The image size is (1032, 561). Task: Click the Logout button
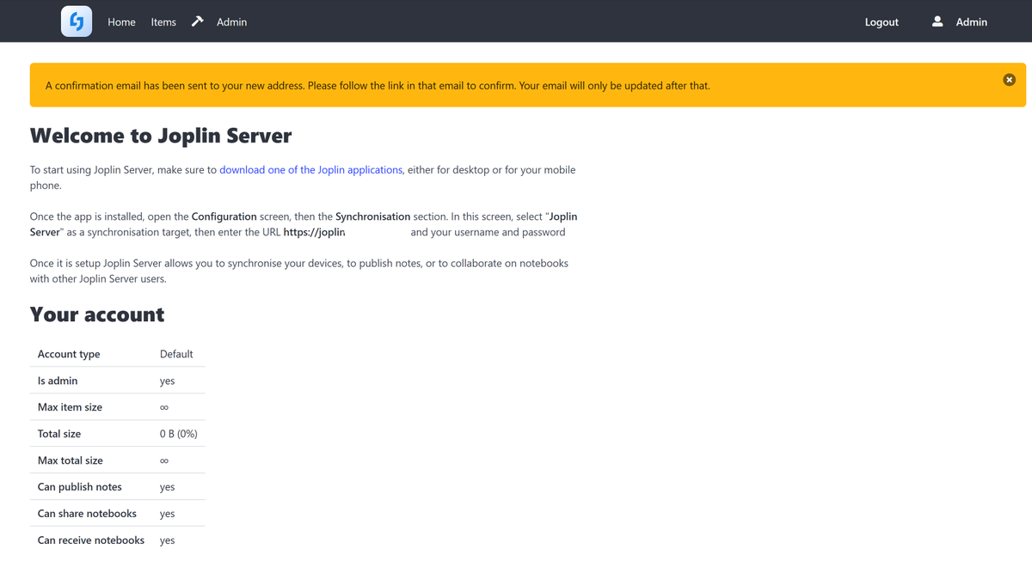pos(881,22)
